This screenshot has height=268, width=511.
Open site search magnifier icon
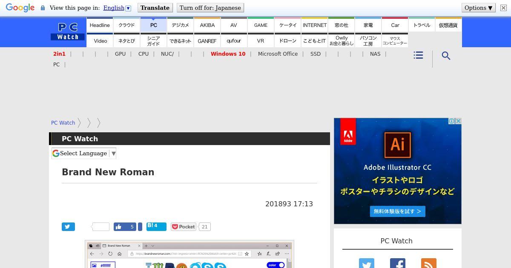(446, 56)
